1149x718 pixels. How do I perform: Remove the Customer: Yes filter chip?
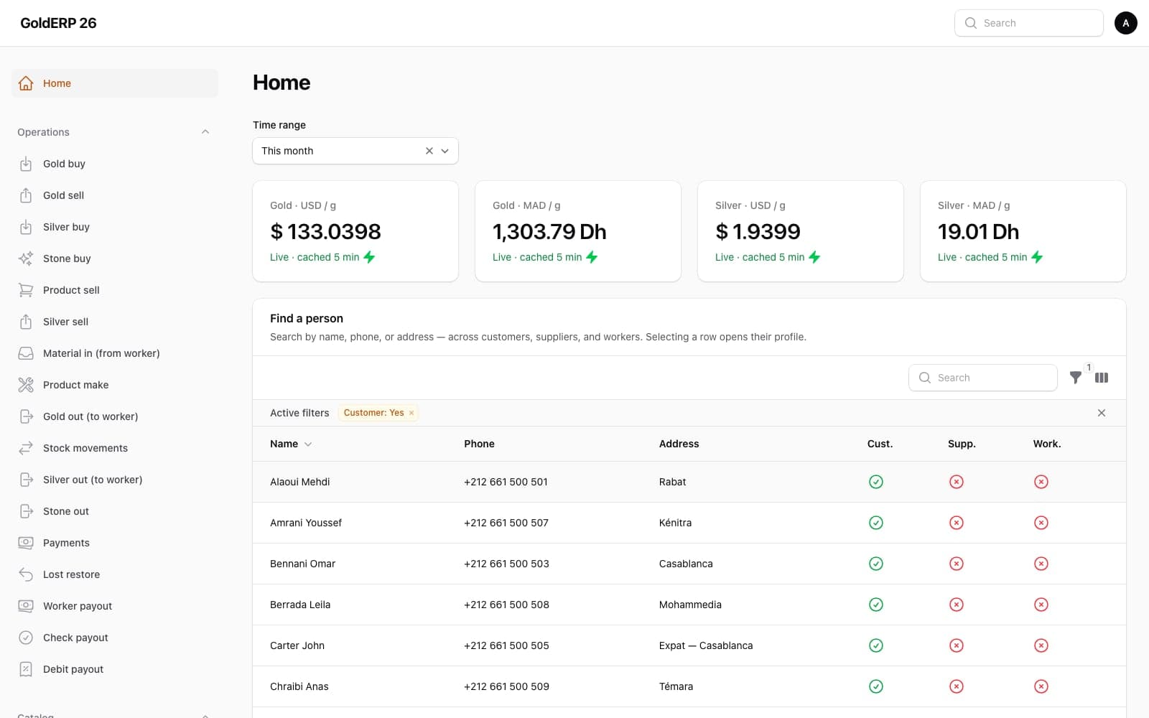tap(411, 413)
